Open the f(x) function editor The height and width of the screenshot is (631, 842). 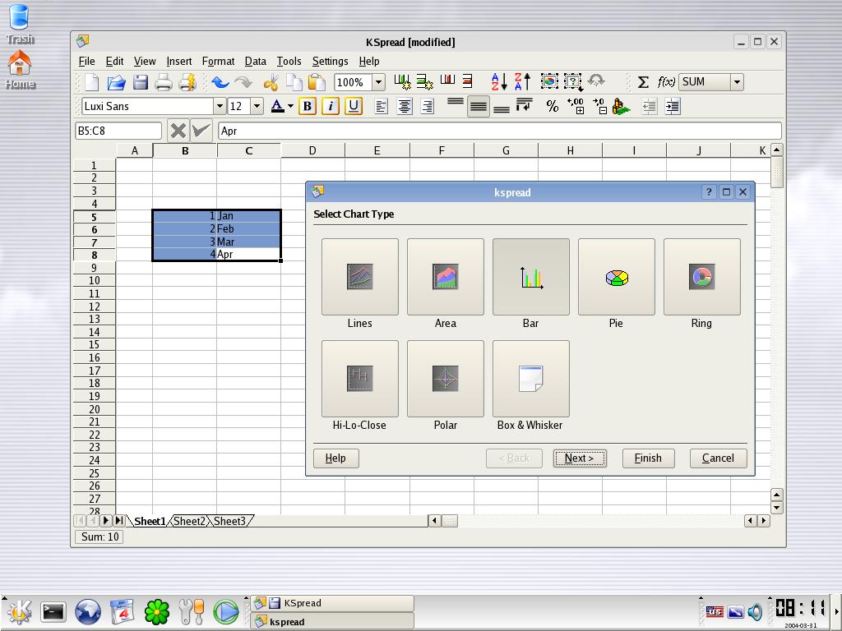click(666, 82)
